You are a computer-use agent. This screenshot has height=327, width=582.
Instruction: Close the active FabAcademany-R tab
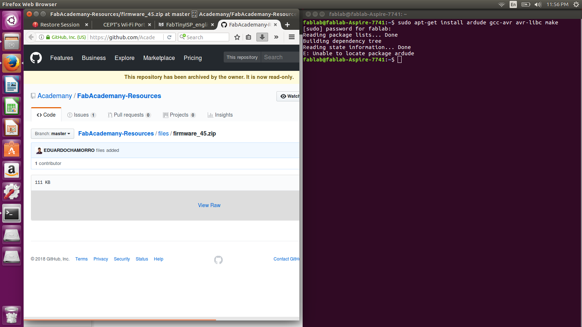275,25
